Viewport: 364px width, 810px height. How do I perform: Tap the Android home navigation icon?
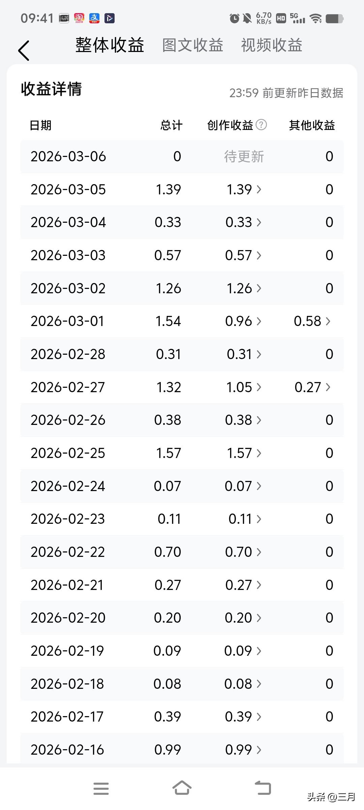coord(182,788)
